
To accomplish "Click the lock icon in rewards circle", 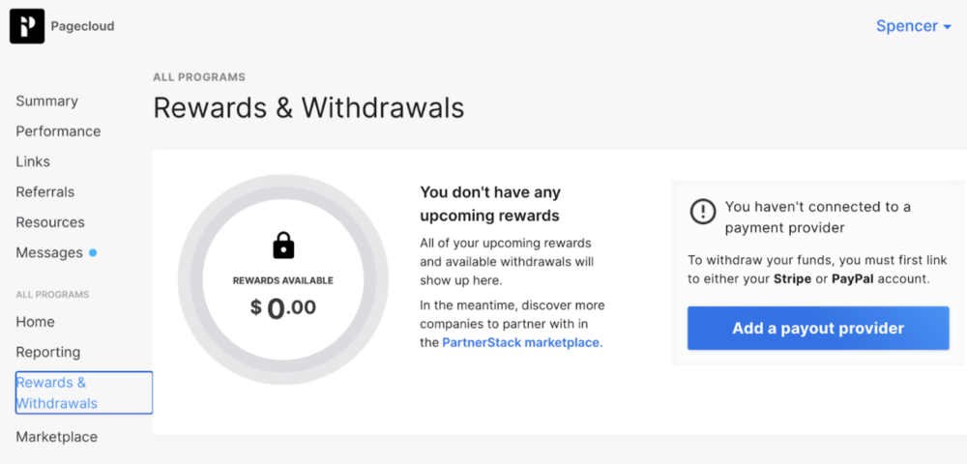I will [283, 246].
